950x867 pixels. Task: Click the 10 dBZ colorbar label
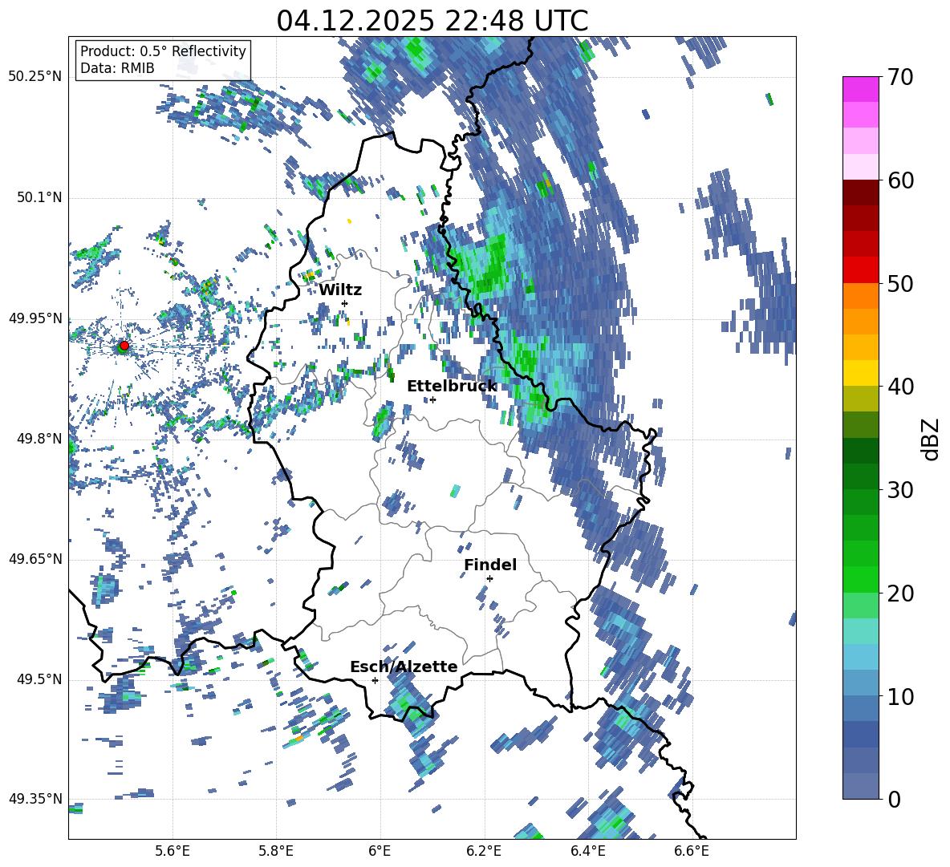click(900, 697)
